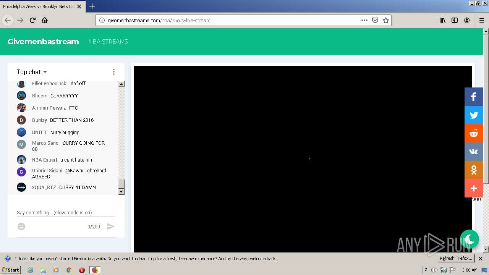Dismiss the Firefox refresh notification
The width and height of the screenshot is (489, 275).
[481, 259]
